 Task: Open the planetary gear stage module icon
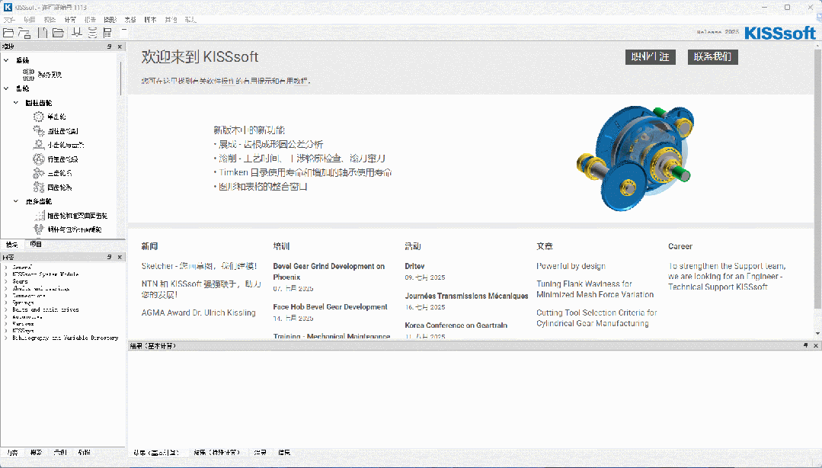(39, 159)
